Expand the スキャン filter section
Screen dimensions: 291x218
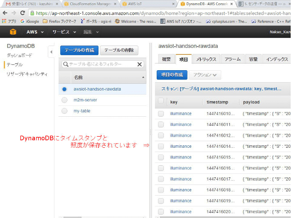click(x=221, y=89)
